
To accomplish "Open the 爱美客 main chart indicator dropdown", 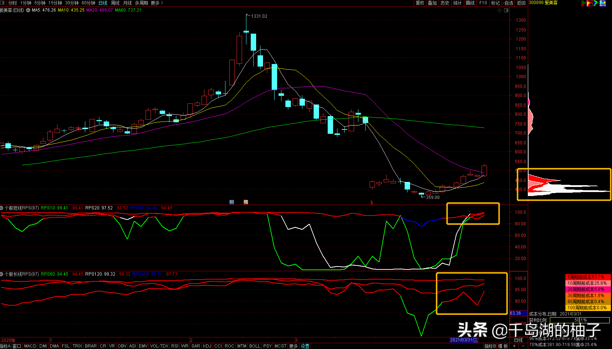I will (28, 10).
